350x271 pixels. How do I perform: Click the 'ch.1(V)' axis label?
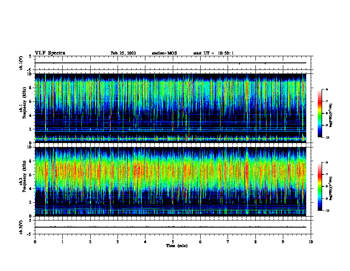21,63
